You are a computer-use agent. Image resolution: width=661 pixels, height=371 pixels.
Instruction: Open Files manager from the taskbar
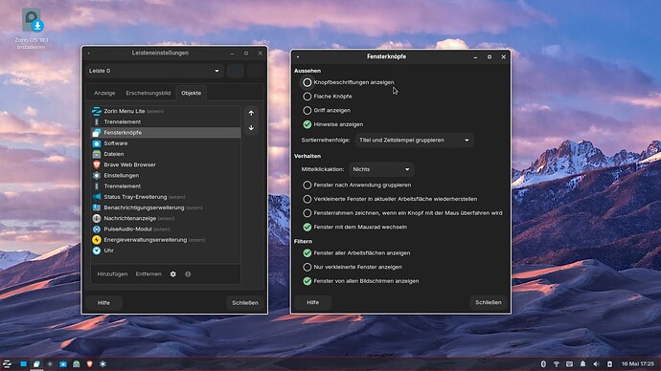pos(77,364)
